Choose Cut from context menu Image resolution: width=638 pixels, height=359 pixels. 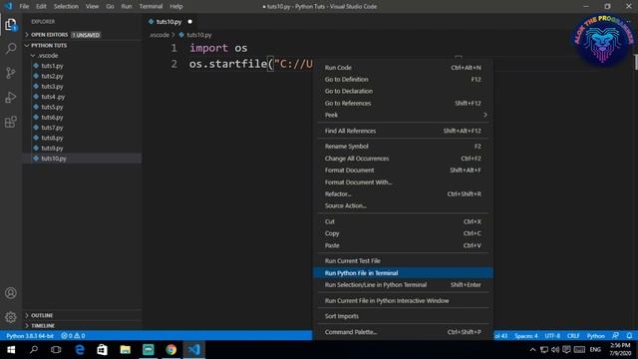point(403,221)
